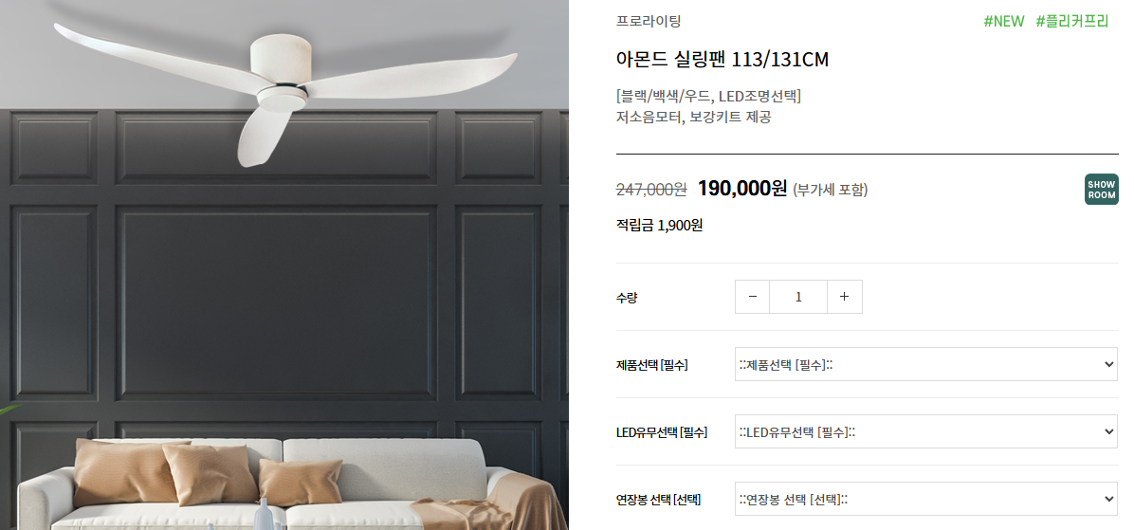Click the green SHOW ROOM badge icon
This screenshot has width=1134, height=530.
(x=1101, y=190)
